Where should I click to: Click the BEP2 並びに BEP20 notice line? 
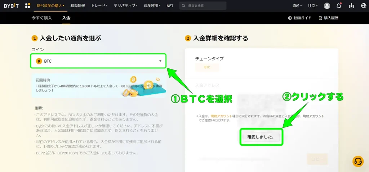[86, 153]
